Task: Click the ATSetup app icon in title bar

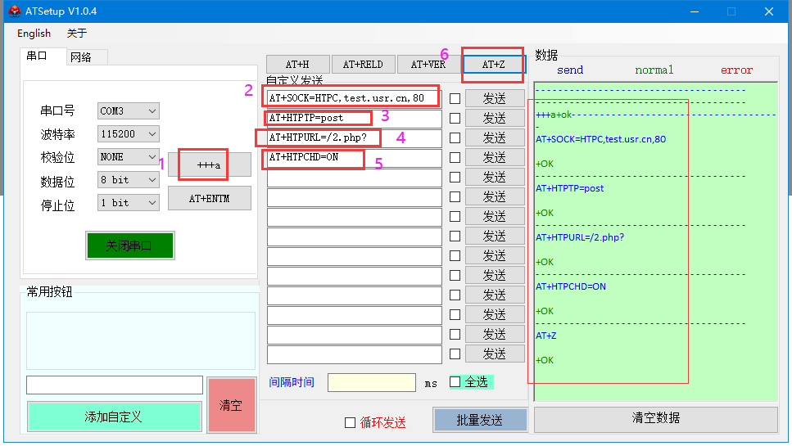Action: click(15, 11)
